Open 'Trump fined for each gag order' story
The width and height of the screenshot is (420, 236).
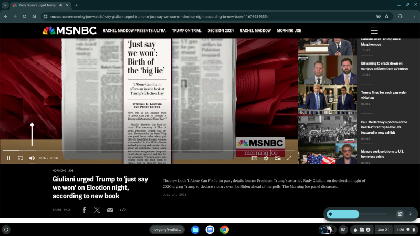pyautogui.click(x=384, y=95)
